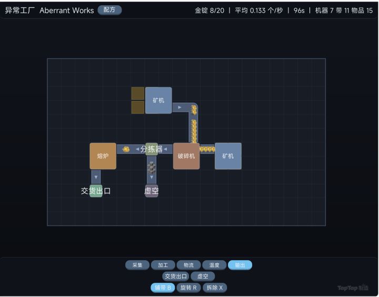Pick 交货出口 item in build menu

(x=176, y=276)
